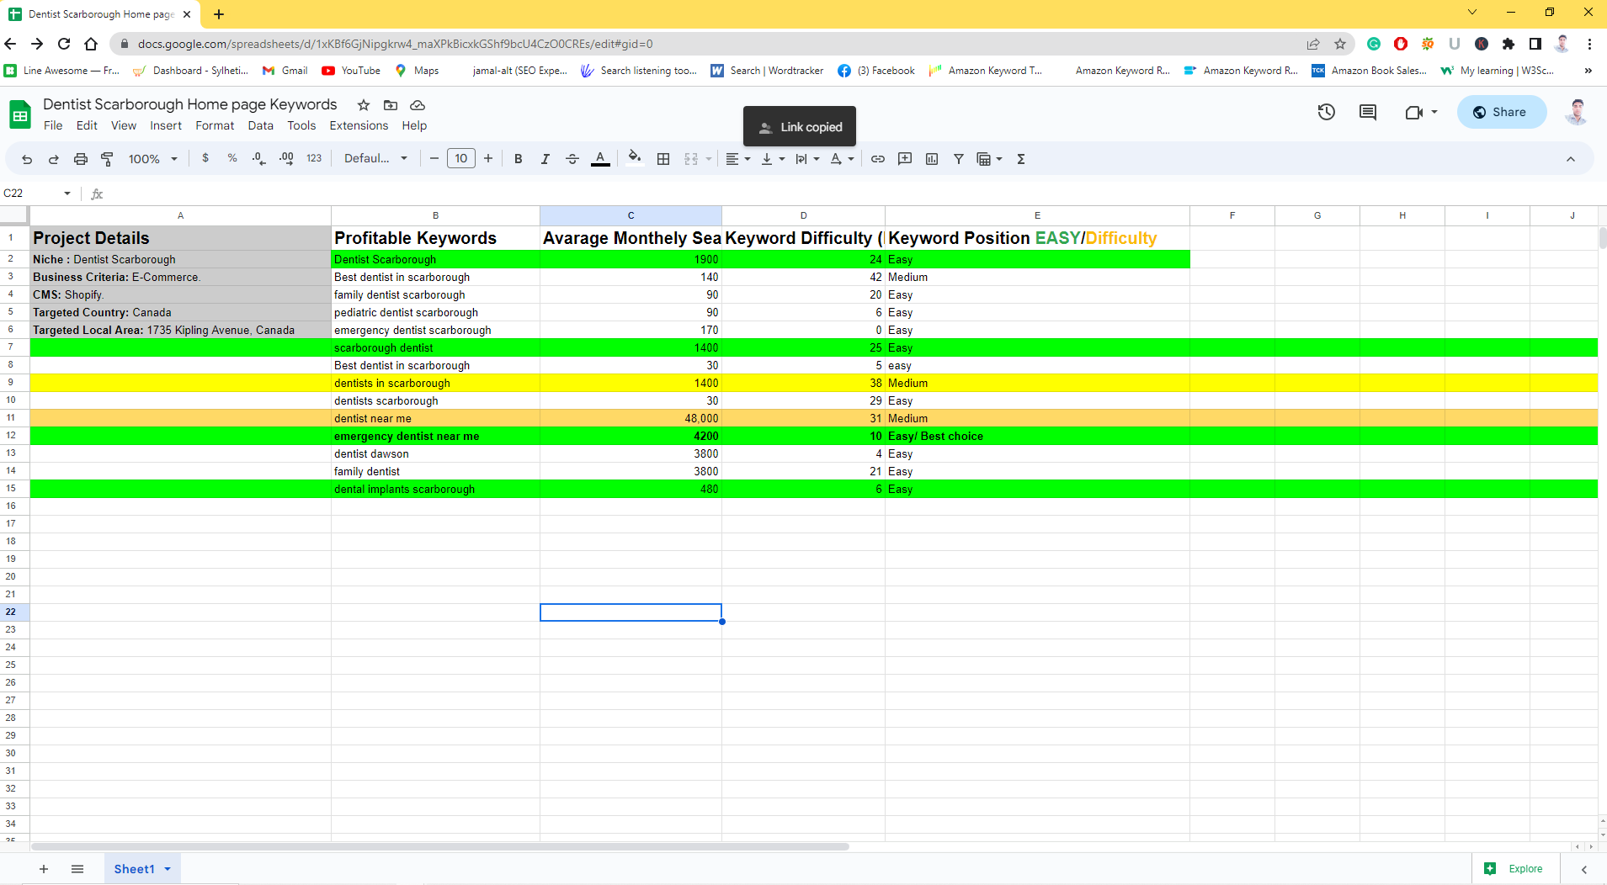This screenshot has height=885, width=1607.
Task: Open the text alignment dropdown
Action: [746, 158]
